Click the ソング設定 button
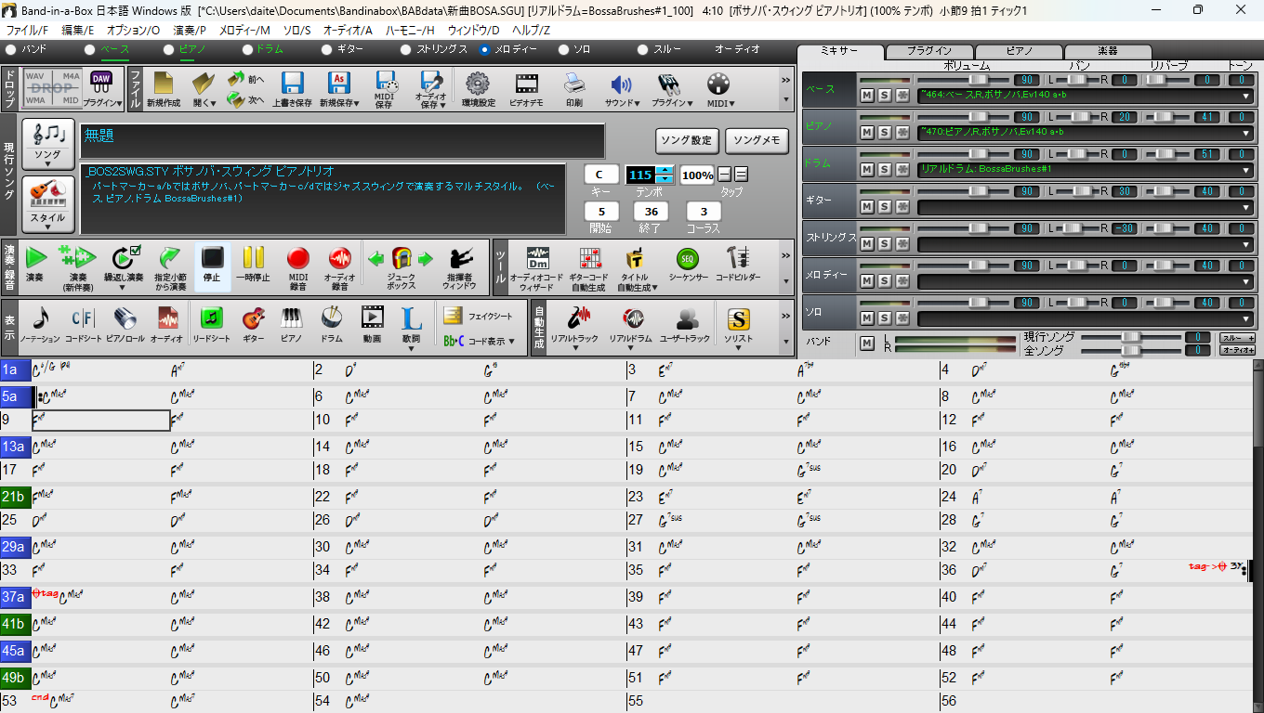This screenshot has width=1264, height=713. (x=686, y=140)
